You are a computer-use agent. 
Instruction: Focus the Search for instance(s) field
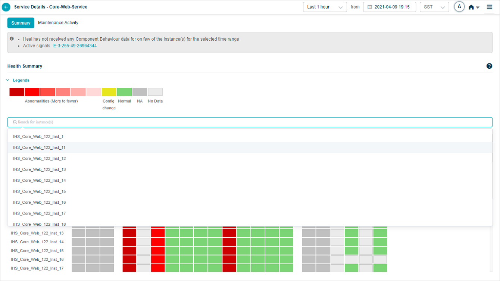pyautogui.click(x=250, y=122)
